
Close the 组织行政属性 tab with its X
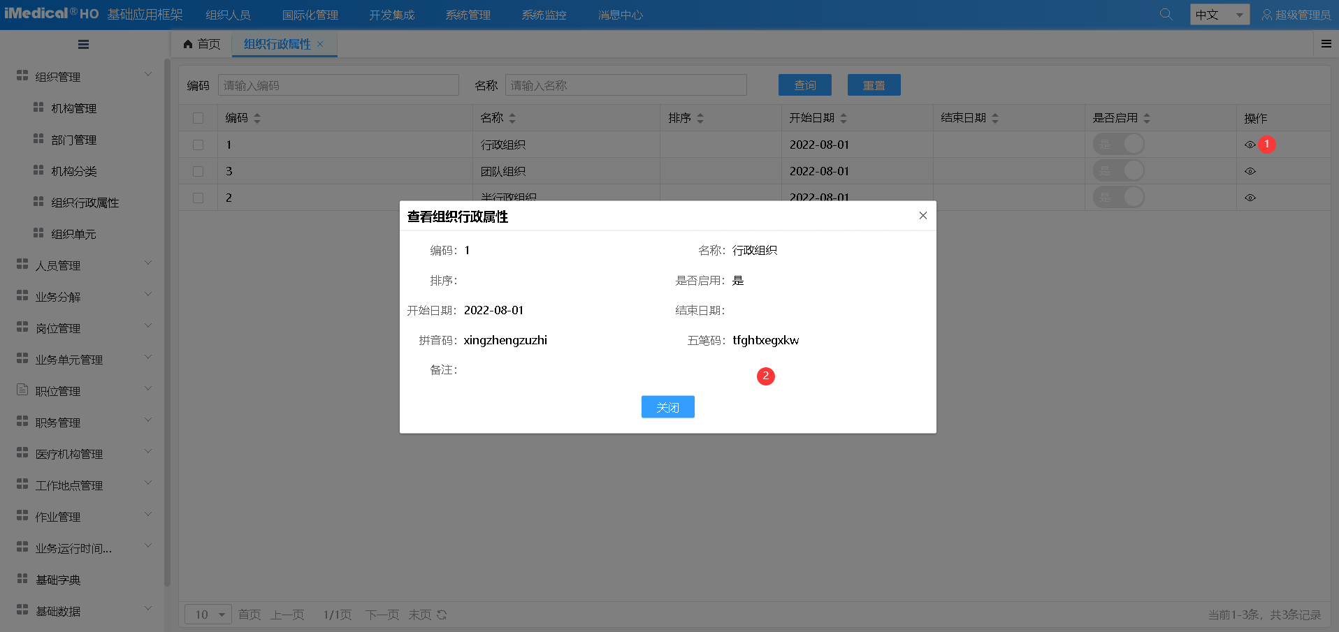pyautogui.click(x=321, y=44)
